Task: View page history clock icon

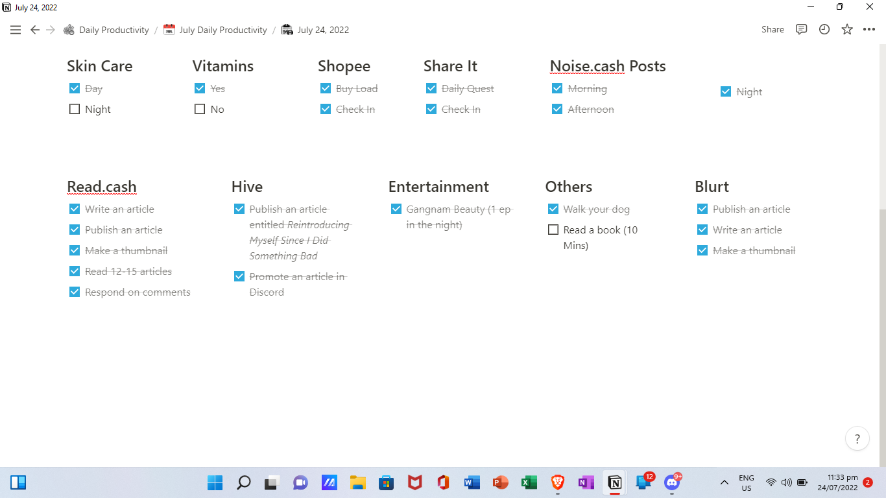Action: [x=824, y=30]
